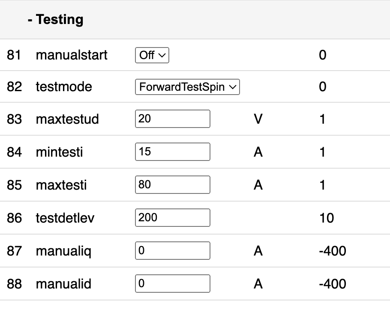The height and width of the screenshot is (321, 390).
Task: Select the testdetlev input field
Action: 173,218
